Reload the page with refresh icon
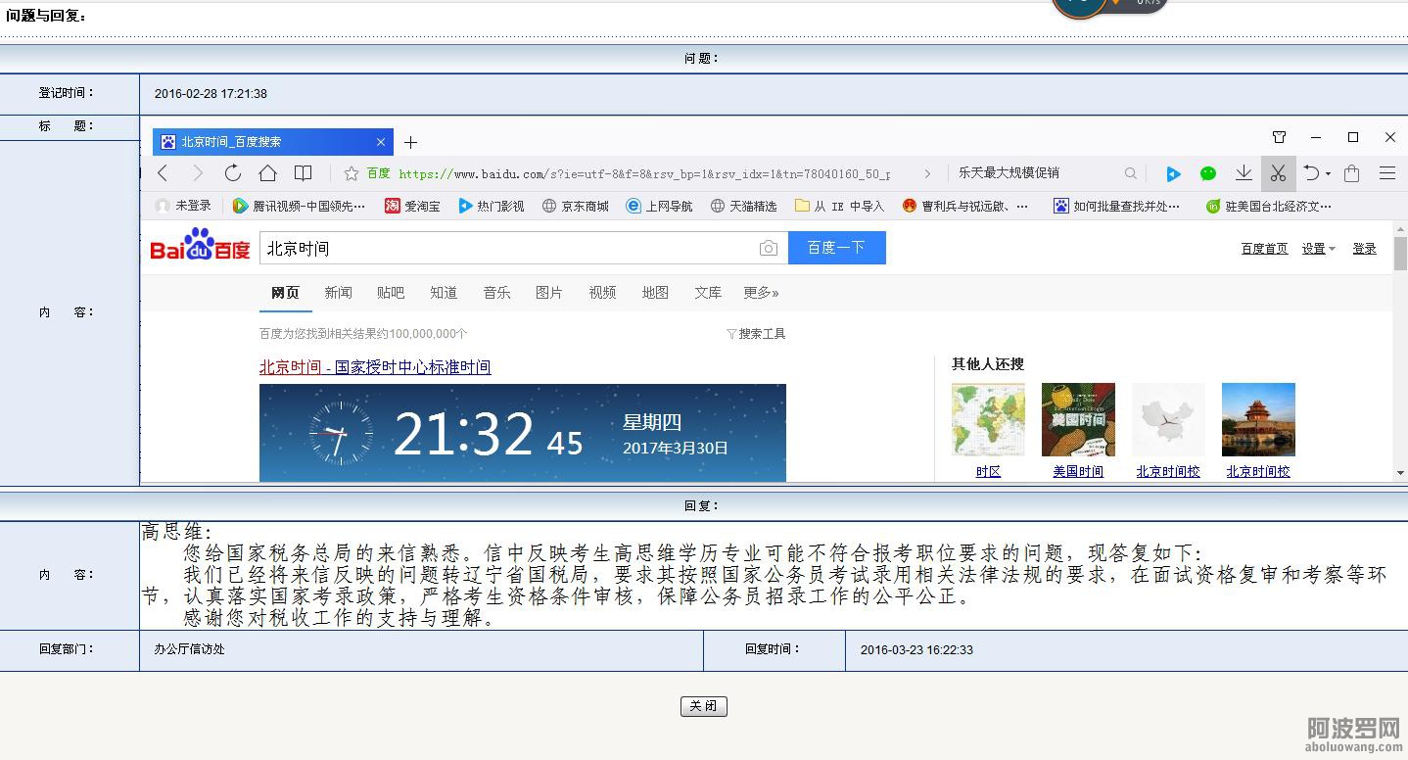 [233, 173]
